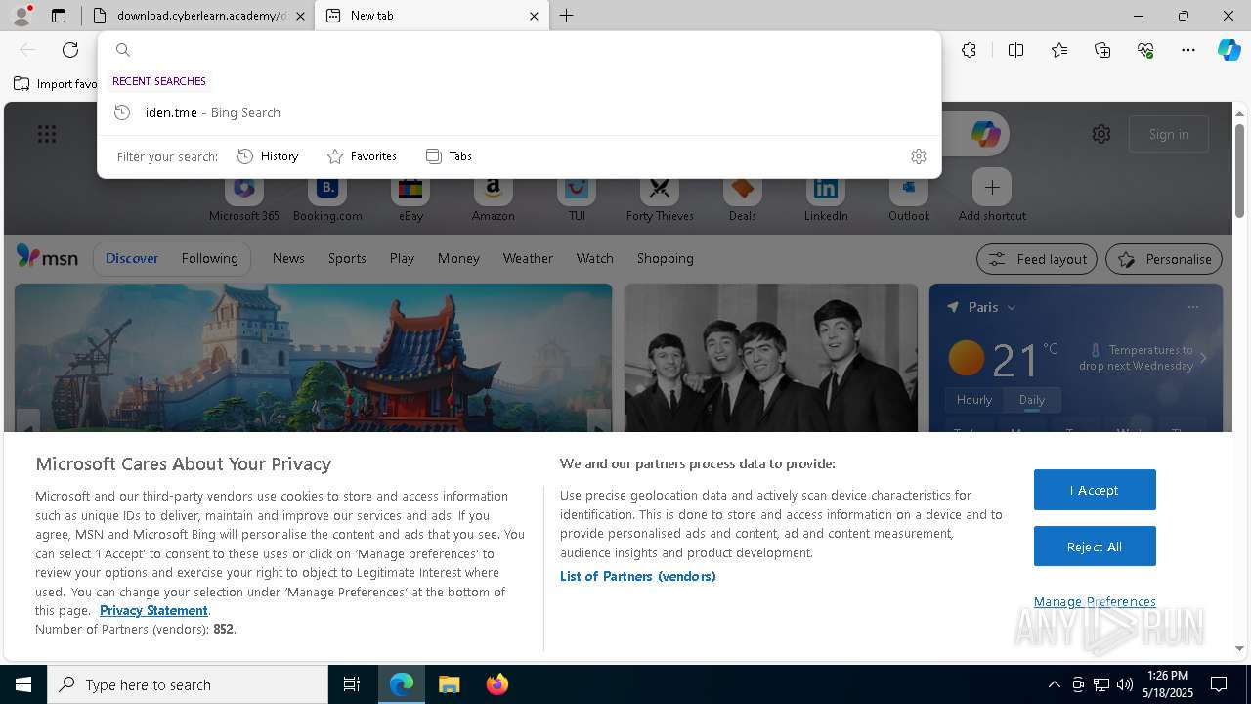
Task: Open the Microsoft 365 shortcut
Action: click(x=244, y=198)
